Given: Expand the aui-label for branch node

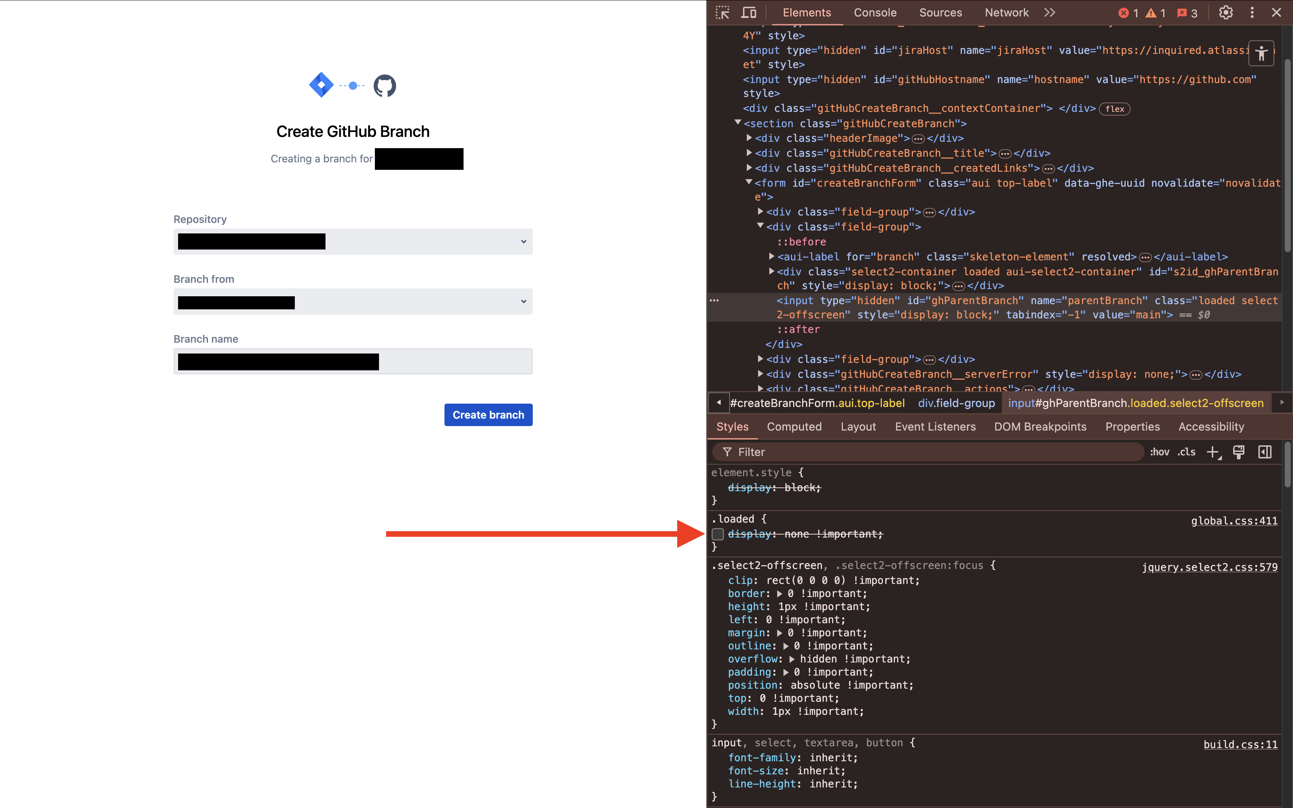Looking at the screenshot, I should click(771, 257).
